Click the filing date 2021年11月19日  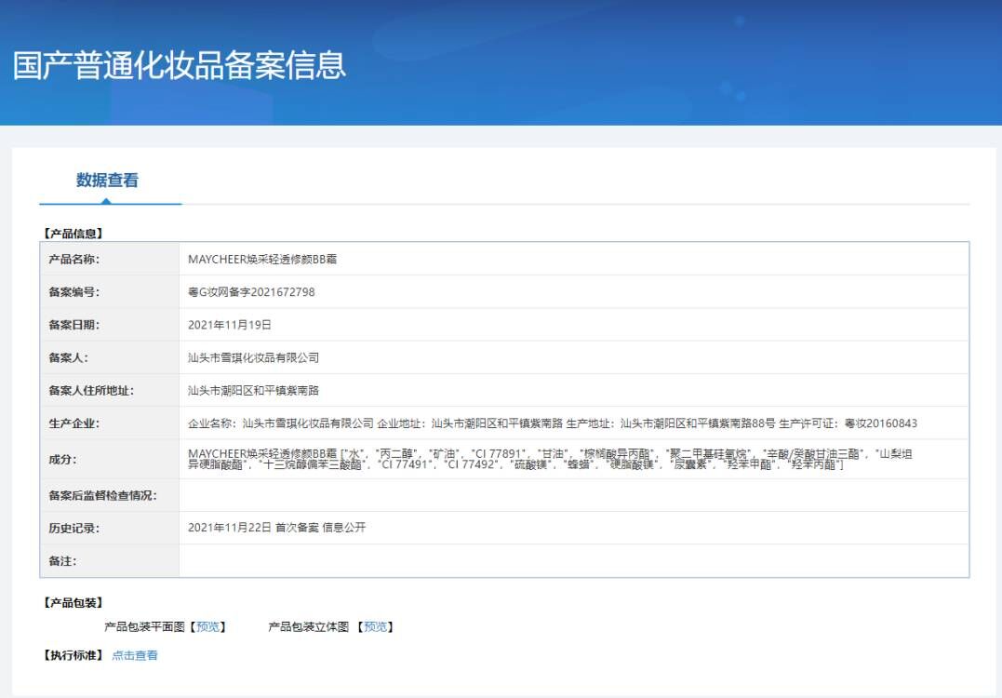[230, 325]
